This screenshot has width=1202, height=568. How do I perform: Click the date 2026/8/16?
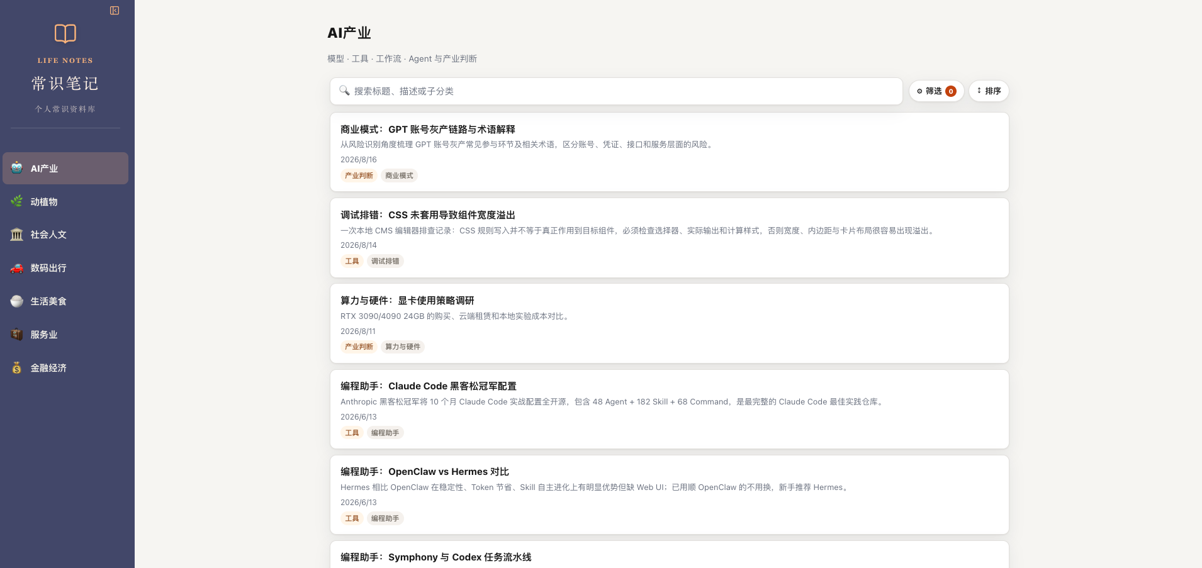[x=359, y=160]
